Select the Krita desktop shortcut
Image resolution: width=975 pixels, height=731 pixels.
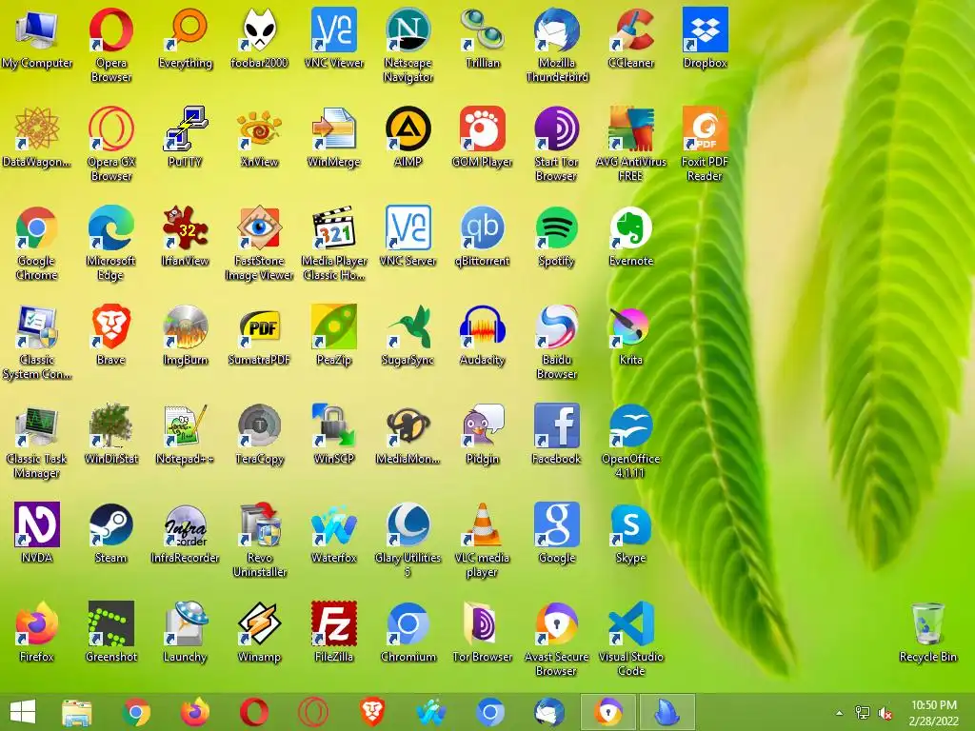(x=631, y=335)
